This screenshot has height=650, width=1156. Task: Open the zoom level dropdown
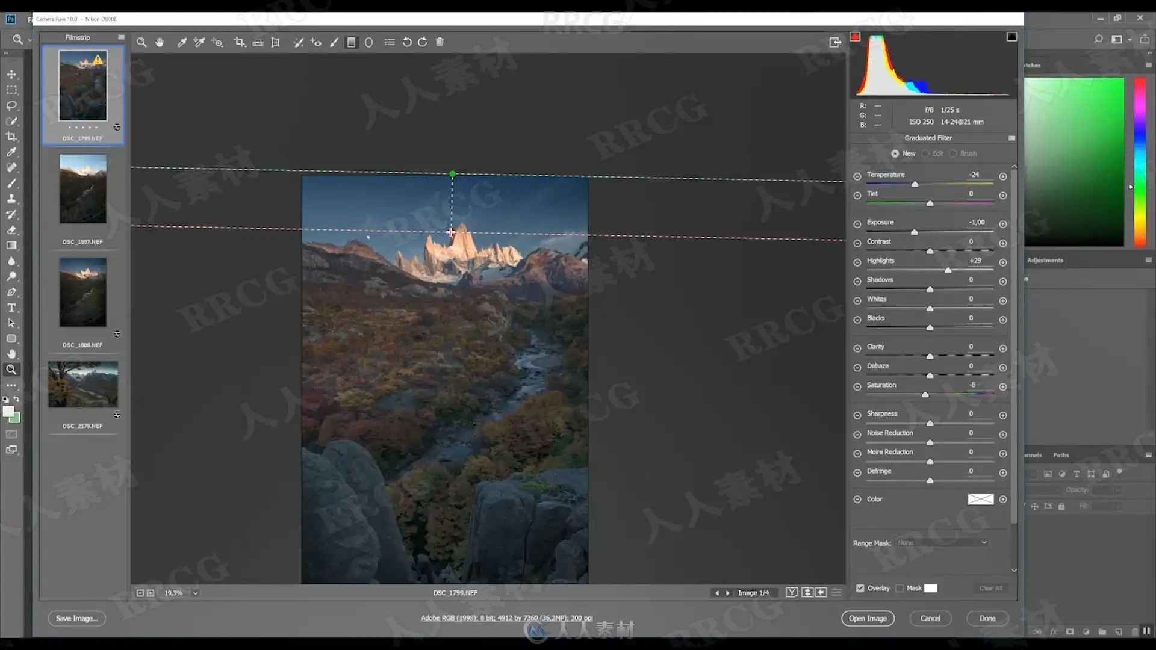point(196,593)
